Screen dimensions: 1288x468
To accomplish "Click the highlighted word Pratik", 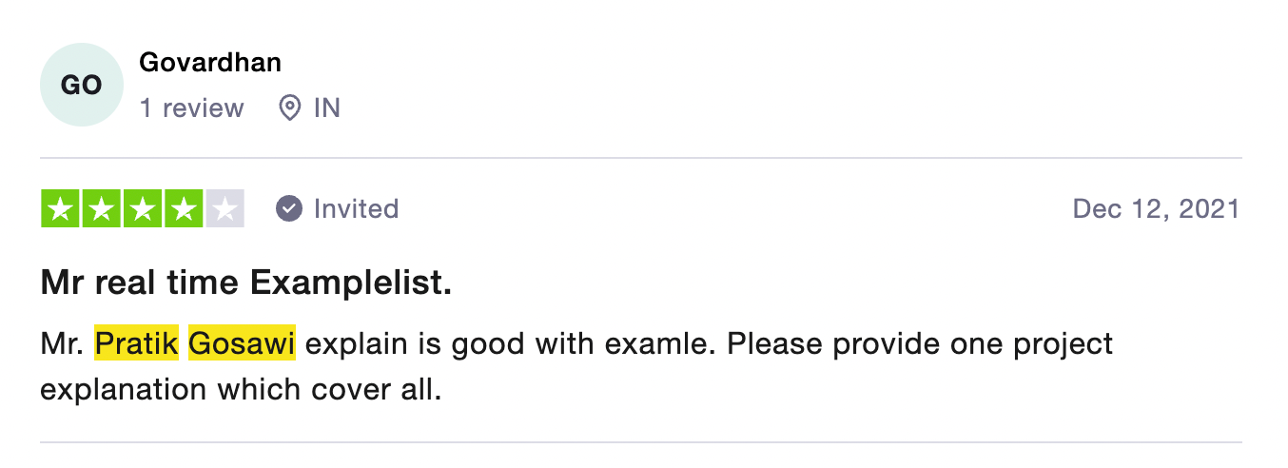I will pos(137,342).
